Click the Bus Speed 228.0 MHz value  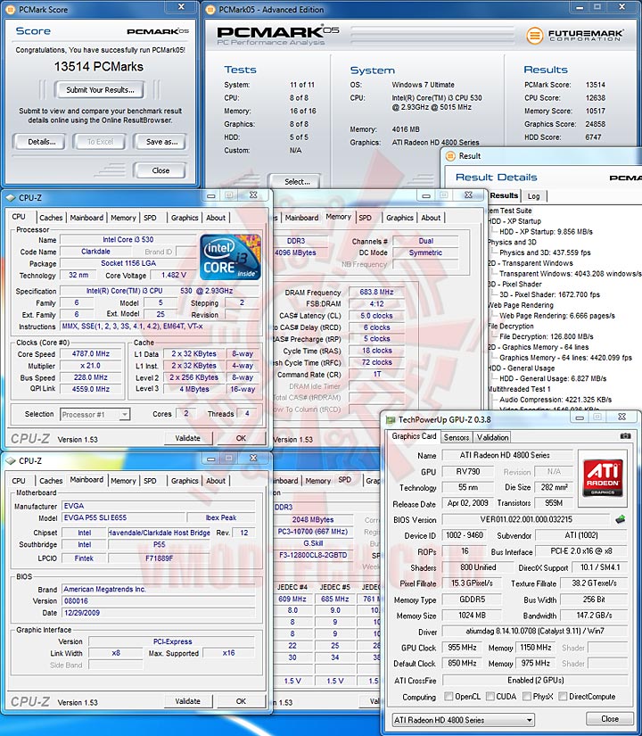pyautogui.click(x=91, y=377)
